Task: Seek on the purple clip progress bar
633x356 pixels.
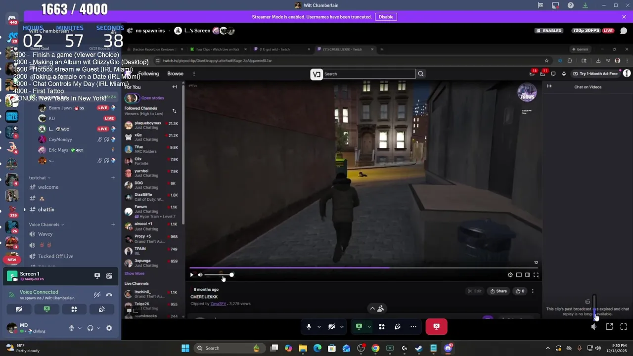Action: (x=364, y=268)
